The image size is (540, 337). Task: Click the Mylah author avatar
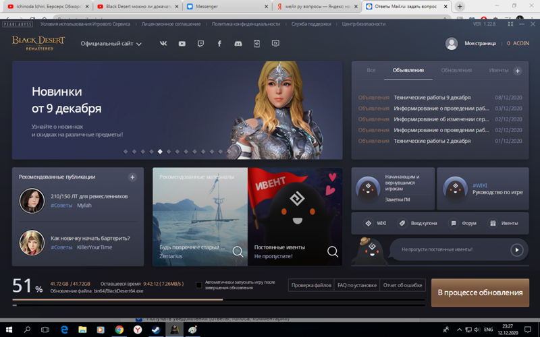click(32, 201)
